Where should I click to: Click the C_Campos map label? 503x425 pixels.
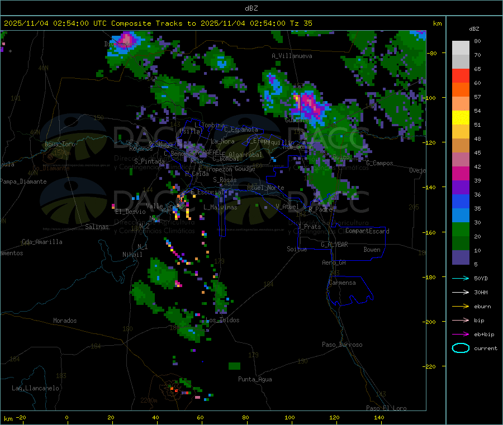pyautogui.click(x=380, y=163)
